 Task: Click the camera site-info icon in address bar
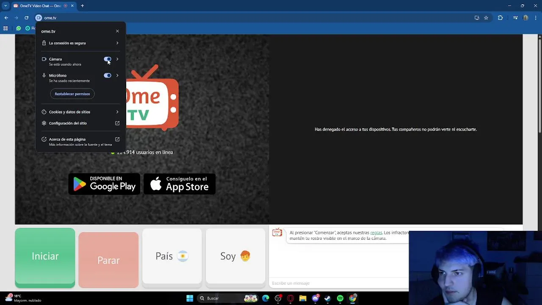[x=39, y=18]
